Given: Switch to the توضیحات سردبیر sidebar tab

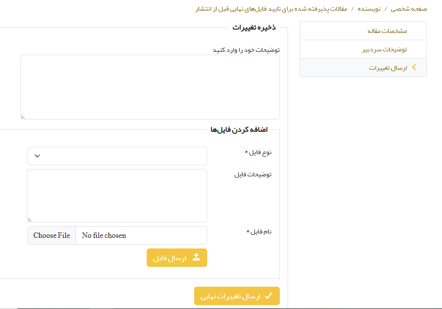Looking at the screenshot, I should click(x=385, y=49).
